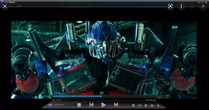Skip to the next track
The height and width of the screenshot is (110, 209).
coord(116,105)
